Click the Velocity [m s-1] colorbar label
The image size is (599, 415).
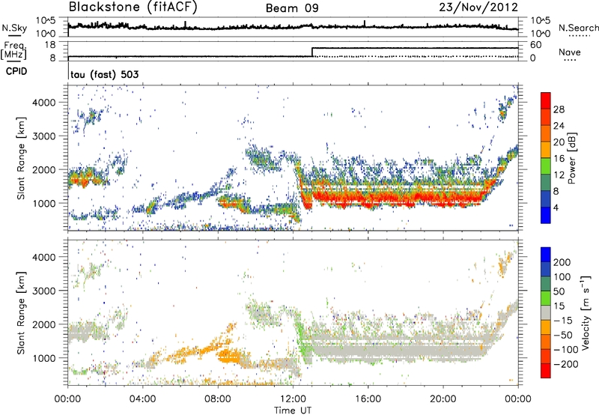click(x=586, y=313)
